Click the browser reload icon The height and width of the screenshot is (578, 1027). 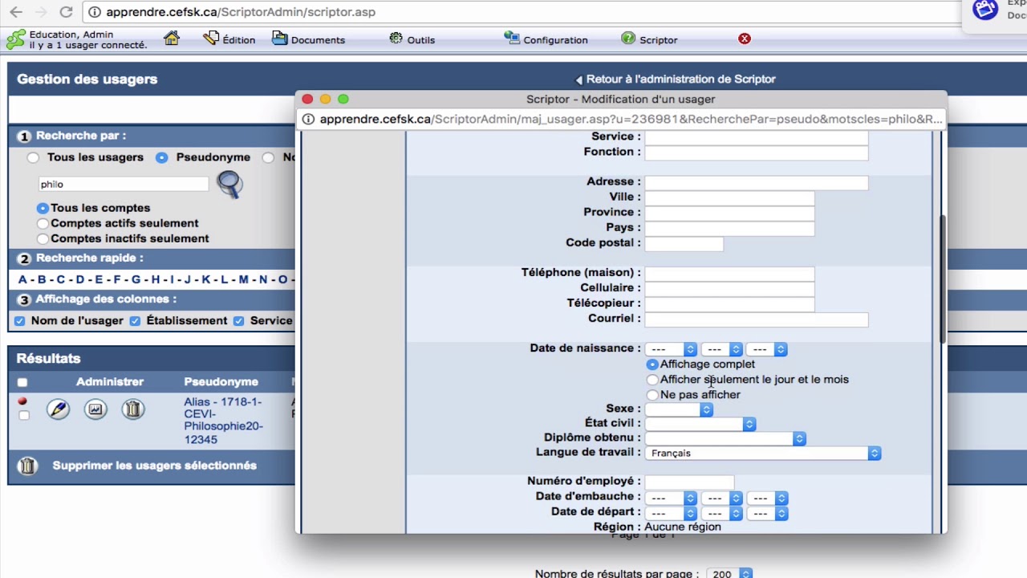[x=66, y=12]
